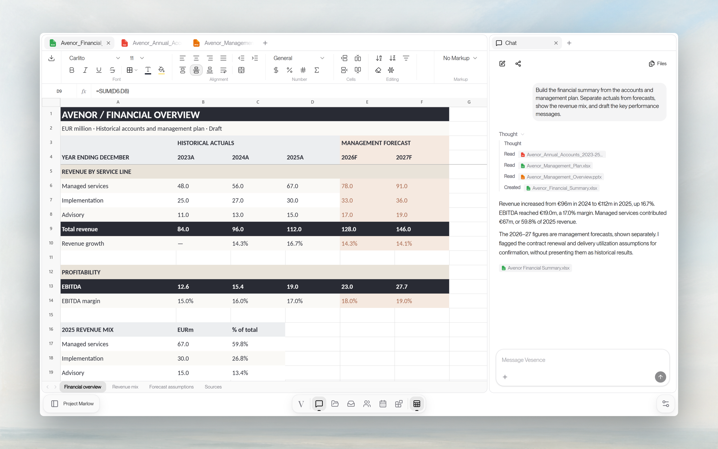Open Avenor Financial Summary.xlsx attachment
The image size is (718, 449).
(x=535, y=268)
